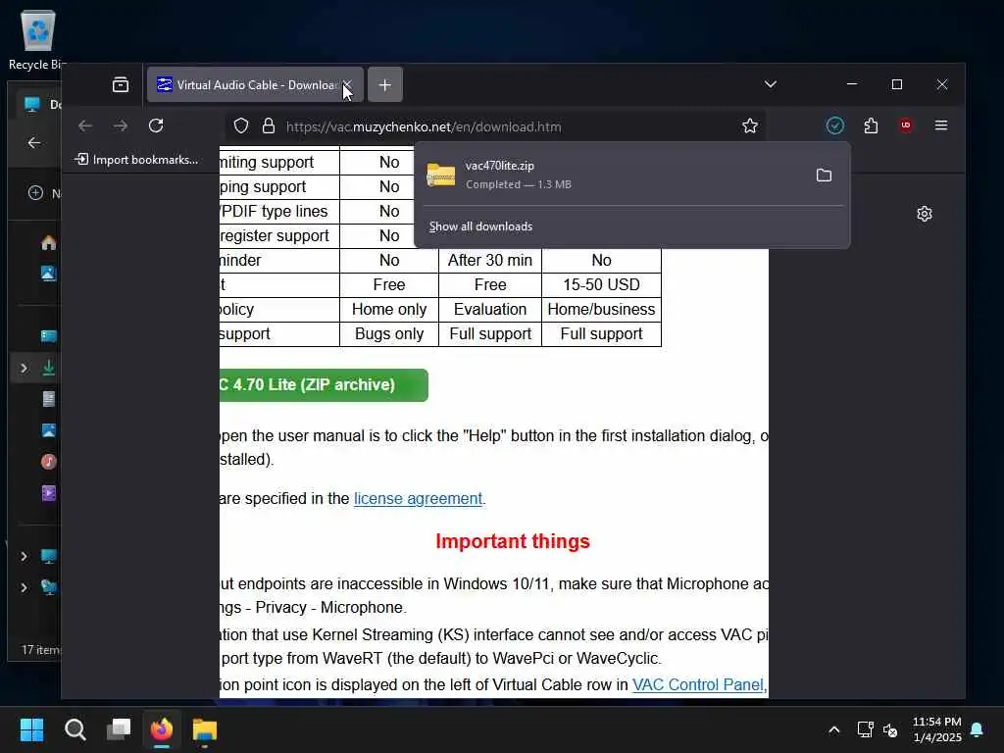The height and width of the screenshot is (753, 1004).
Task: Open Home in File Explorer sidebar
Action: [x=49, y=243]
